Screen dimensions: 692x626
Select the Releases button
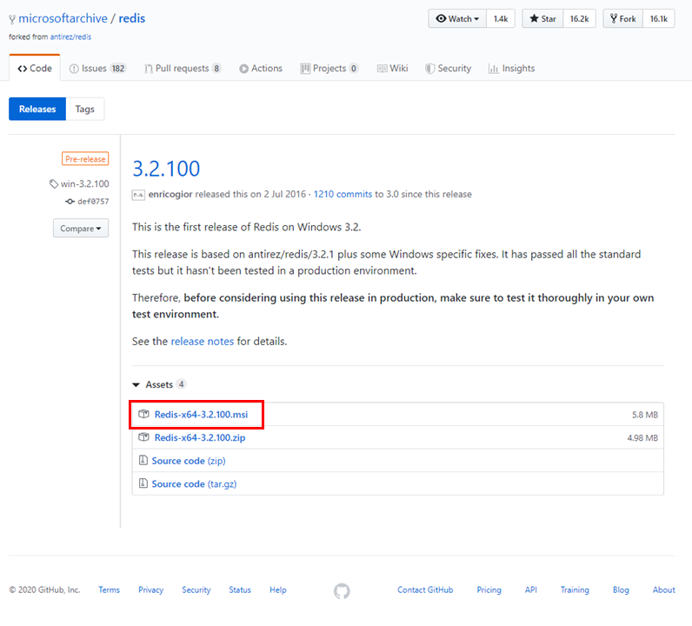coord(37,109)
